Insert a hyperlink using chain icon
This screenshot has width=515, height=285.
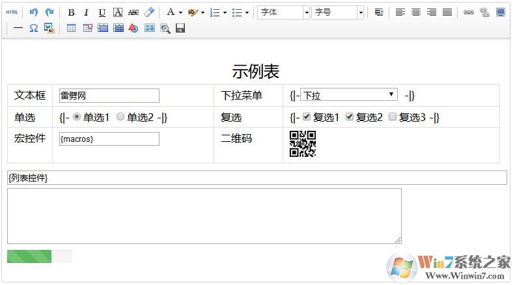[469, 12]
